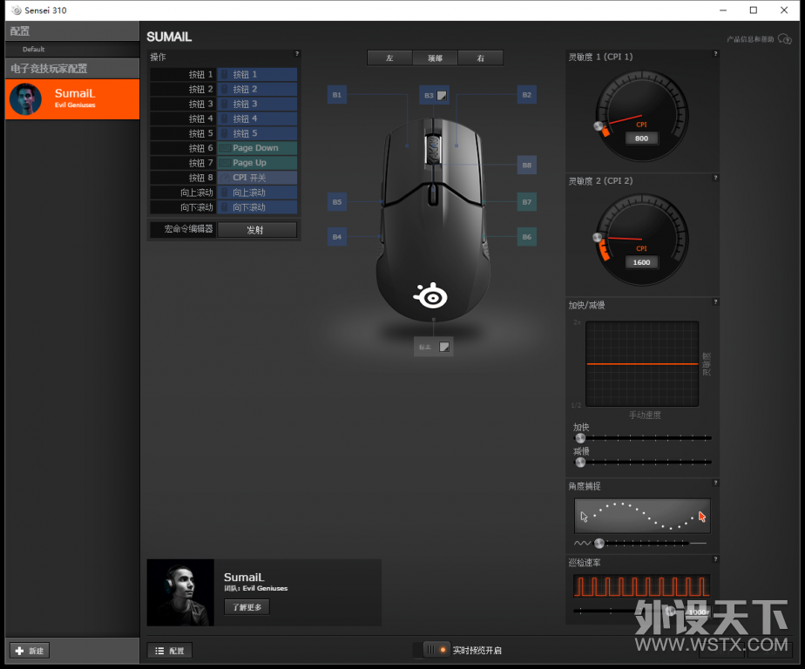Click the 手动速度 label under the graph
This screenshot has height=669, width=805.
646,415
